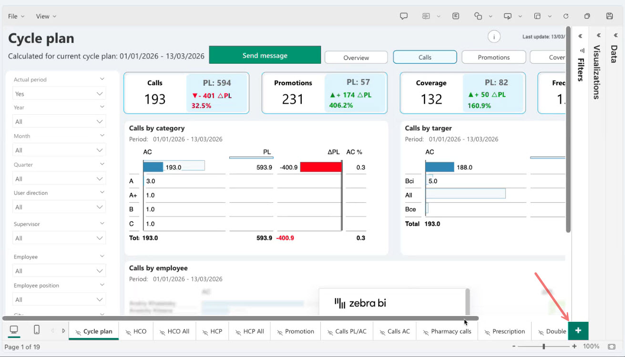The width and height of the screenshot is (625, 357).
Task: Open the shapes insert icon
Action: click(478, 16)
